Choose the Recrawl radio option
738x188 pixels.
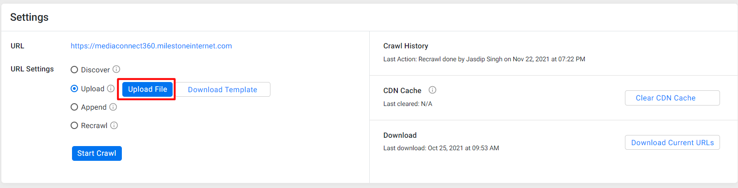(74, 125)
